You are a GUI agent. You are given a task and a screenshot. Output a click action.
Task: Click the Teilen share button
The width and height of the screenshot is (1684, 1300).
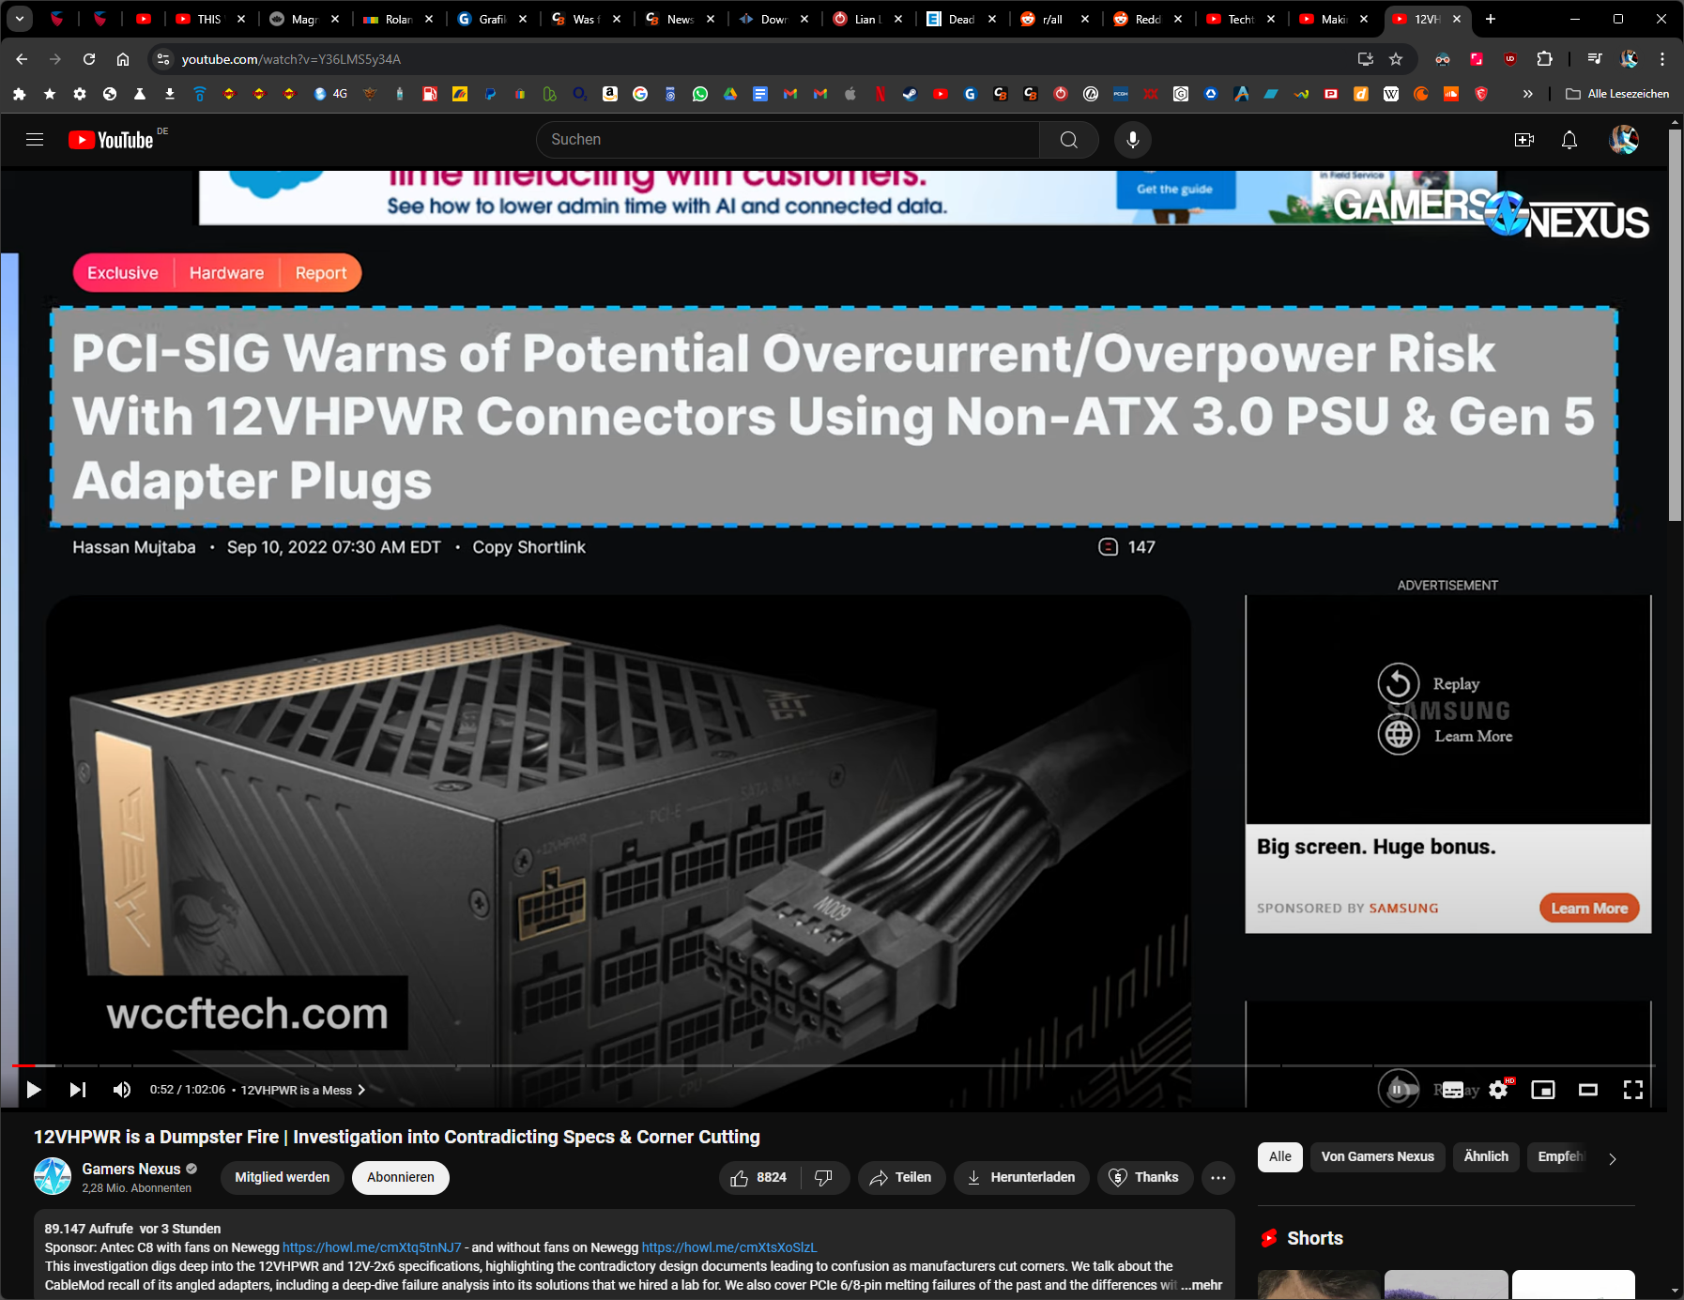click(900, 1177)
